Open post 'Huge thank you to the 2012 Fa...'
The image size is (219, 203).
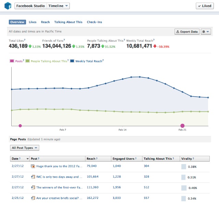[x=59, y=166]
